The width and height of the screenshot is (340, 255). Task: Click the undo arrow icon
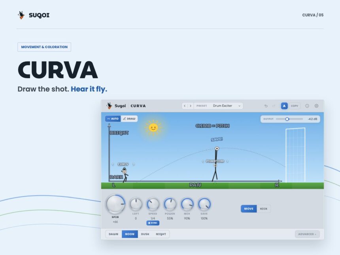tap(266, 106)
